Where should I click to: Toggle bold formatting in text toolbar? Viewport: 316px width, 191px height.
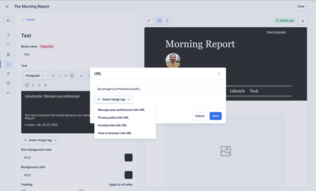point(53,76)
